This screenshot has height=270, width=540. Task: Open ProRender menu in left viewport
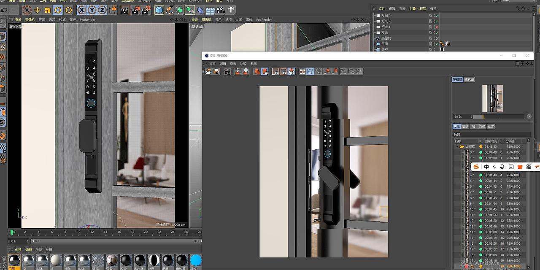tap(87, 19)
